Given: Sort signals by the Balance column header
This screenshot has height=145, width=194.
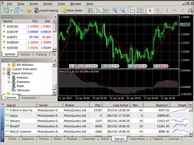Looking at the screenshot, I should coord(157,105).
